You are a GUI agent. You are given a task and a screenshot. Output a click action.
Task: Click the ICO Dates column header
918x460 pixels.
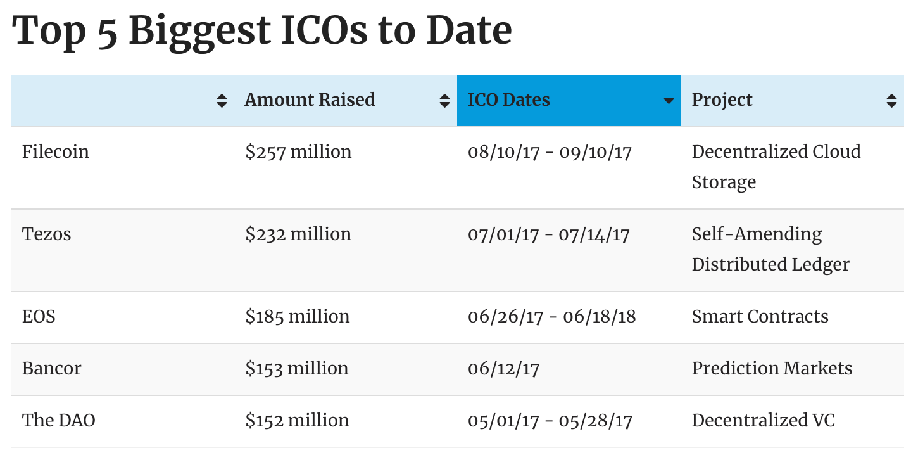tap(508, 100)
